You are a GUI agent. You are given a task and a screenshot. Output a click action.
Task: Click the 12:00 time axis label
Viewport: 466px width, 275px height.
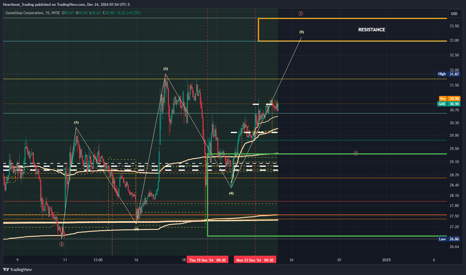[x=98, y=260]
